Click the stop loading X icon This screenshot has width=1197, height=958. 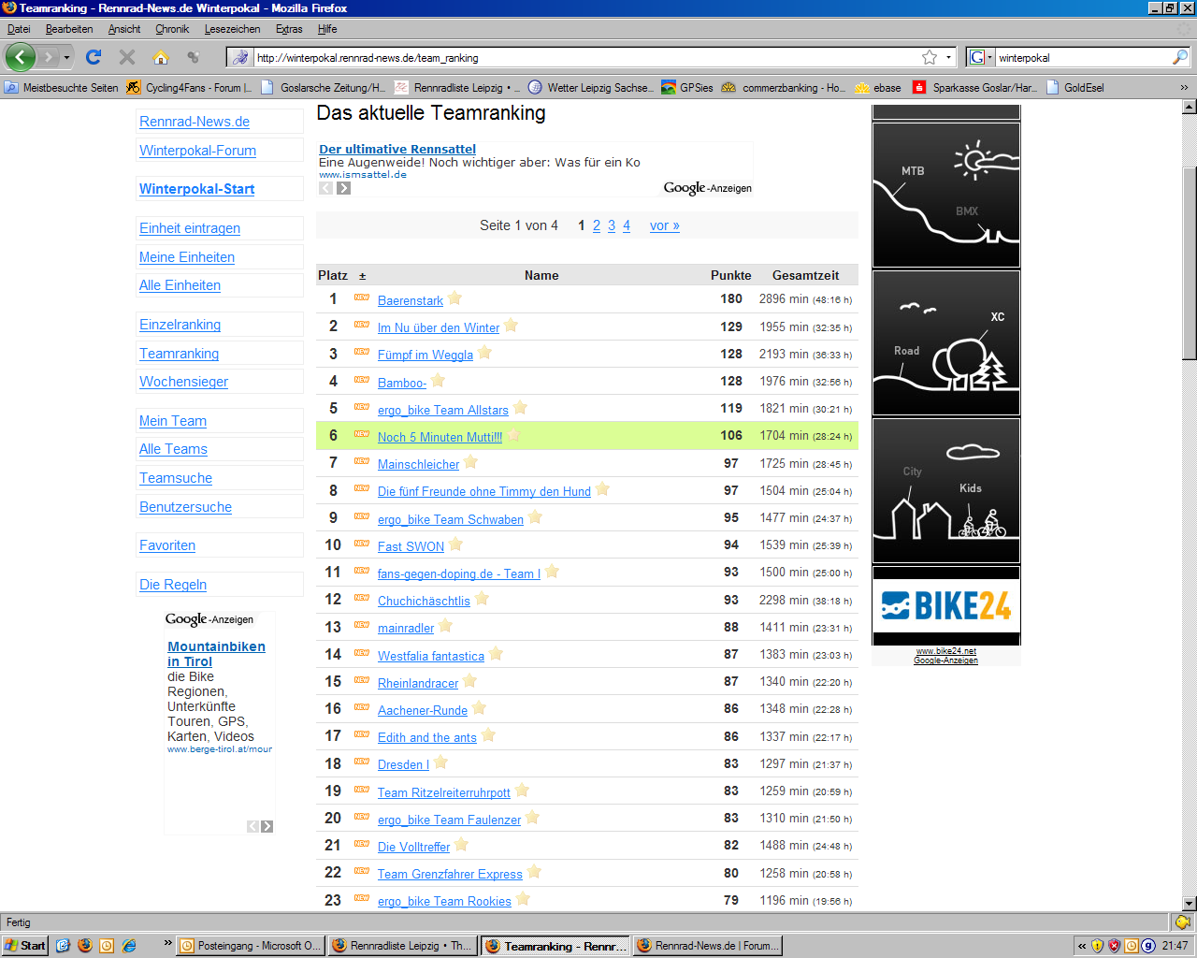[127, 57]
